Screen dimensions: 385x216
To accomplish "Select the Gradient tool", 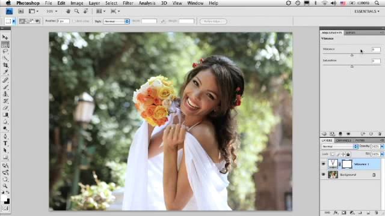I will [5, 115].
